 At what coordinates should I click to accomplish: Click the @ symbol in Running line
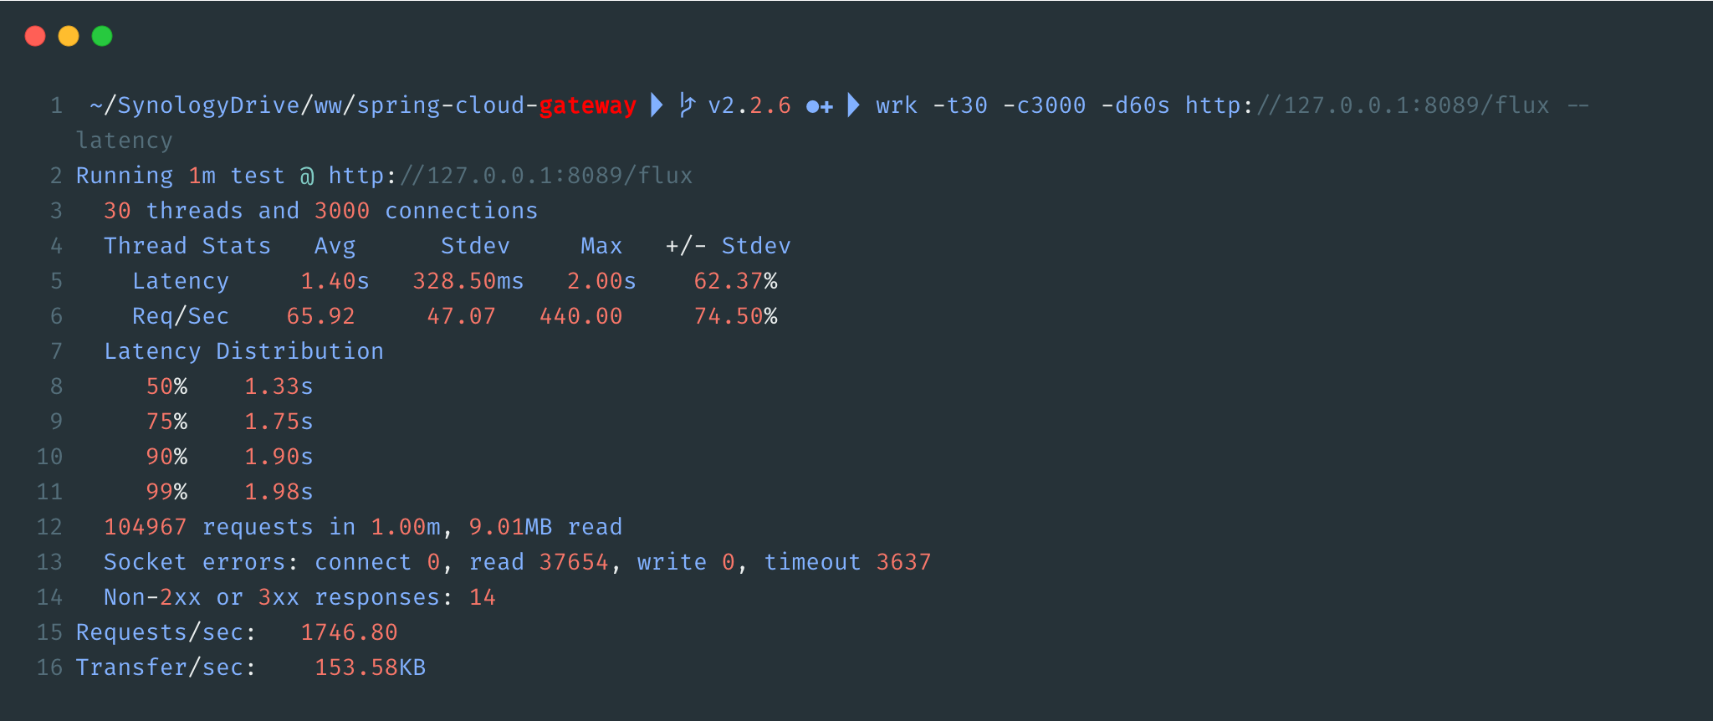point(307,176)
